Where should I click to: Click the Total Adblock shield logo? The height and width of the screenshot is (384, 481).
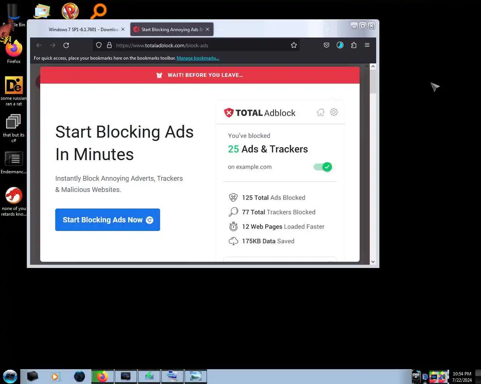pos(229,112)
